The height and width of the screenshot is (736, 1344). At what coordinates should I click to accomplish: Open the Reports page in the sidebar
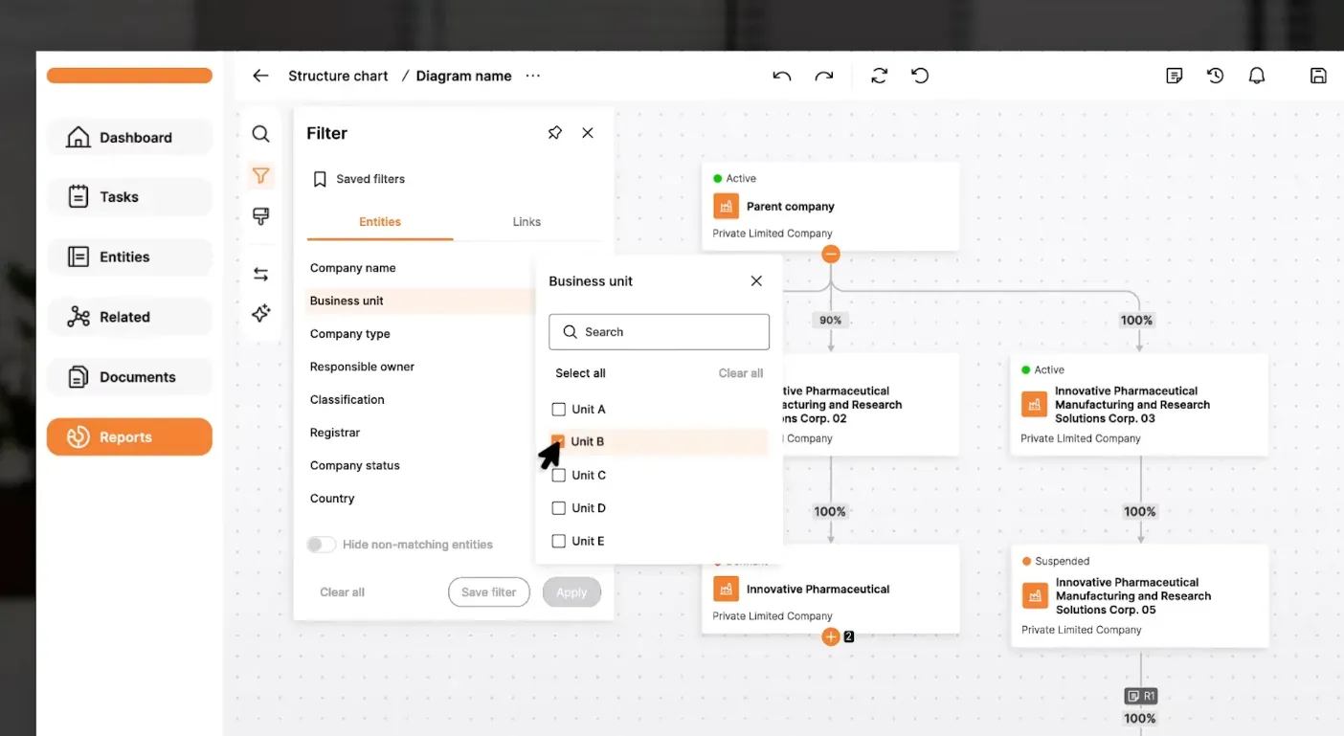point(129,437)
